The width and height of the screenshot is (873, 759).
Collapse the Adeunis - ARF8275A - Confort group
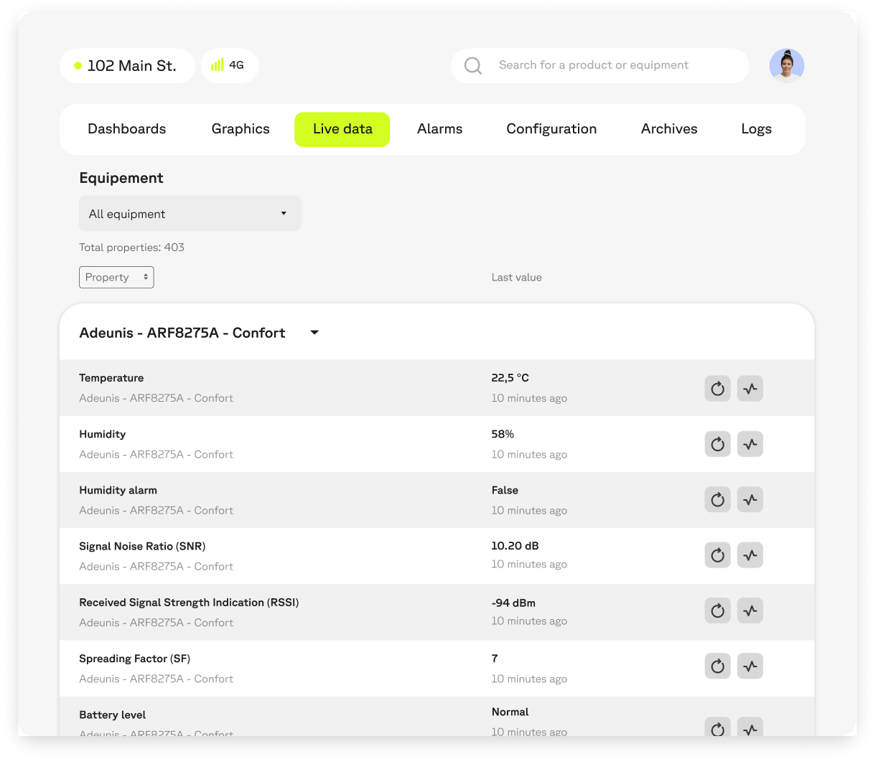point(314,333)
